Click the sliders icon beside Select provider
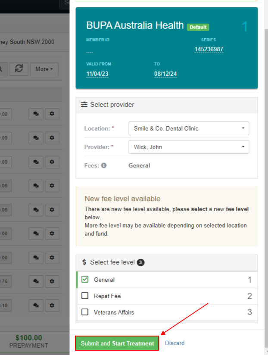This screenshot has height=355, width=268. (84, 104)
